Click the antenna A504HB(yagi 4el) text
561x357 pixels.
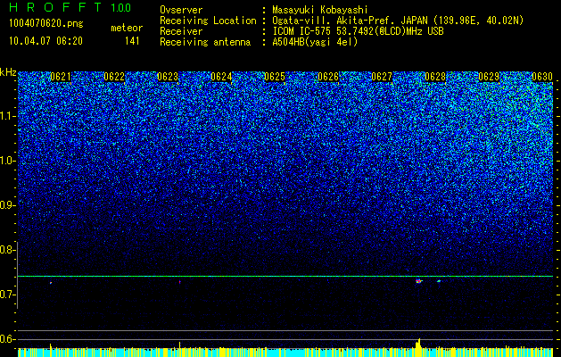point(315,42)
